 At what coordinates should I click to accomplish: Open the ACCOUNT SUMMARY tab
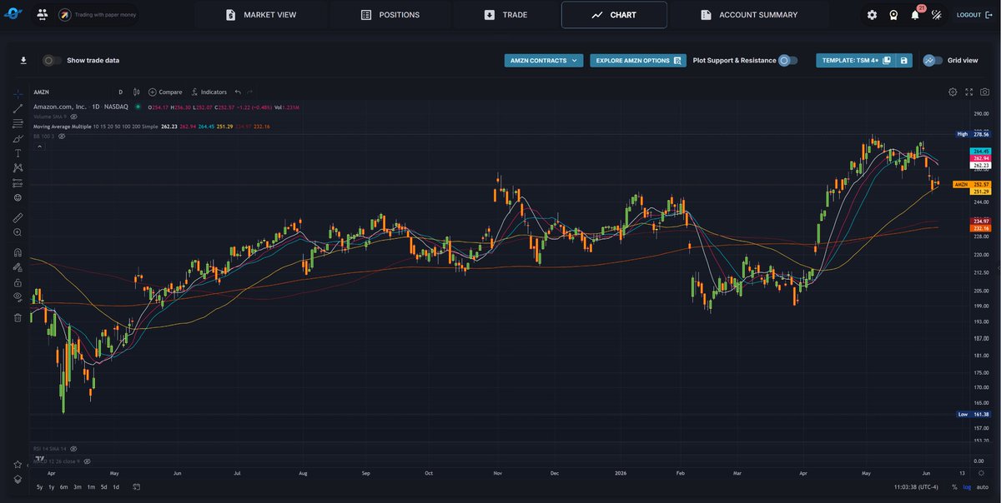[749, 15]
